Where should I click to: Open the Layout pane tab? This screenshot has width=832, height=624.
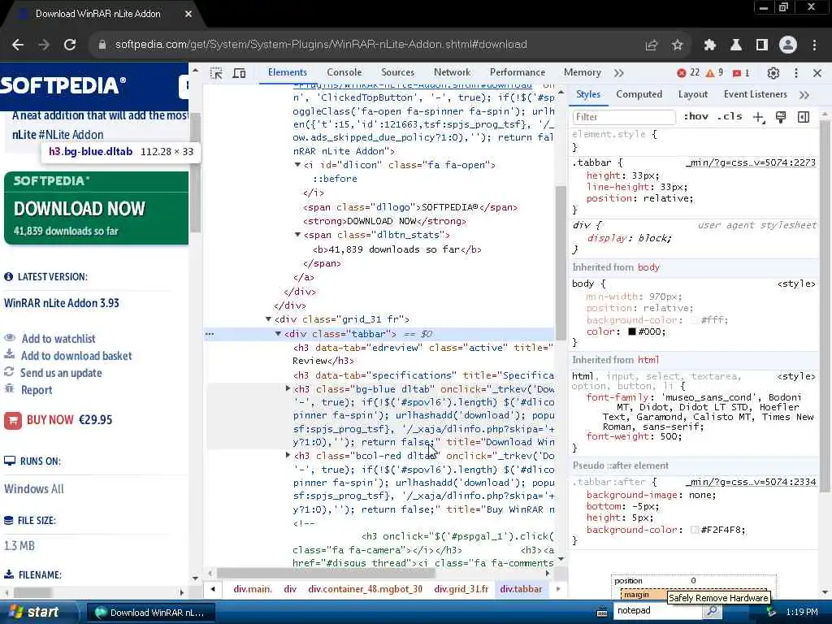(x=692, y=94)
